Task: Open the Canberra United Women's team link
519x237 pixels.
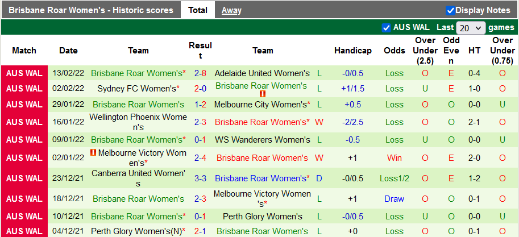Action: coord(138,178)
